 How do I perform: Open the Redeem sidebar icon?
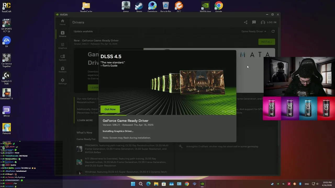[62, 69]
